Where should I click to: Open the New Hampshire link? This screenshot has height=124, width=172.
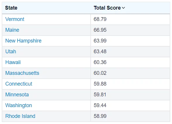23,41
